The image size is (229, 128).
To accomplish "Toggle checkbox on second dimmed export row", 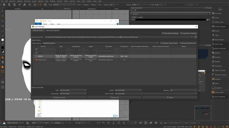I will point(34,53).
